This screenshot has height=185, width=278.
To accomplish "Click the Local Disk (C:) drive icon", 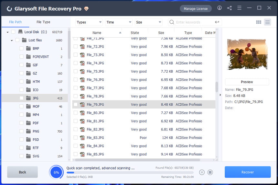I will click(x=20, y=32).
